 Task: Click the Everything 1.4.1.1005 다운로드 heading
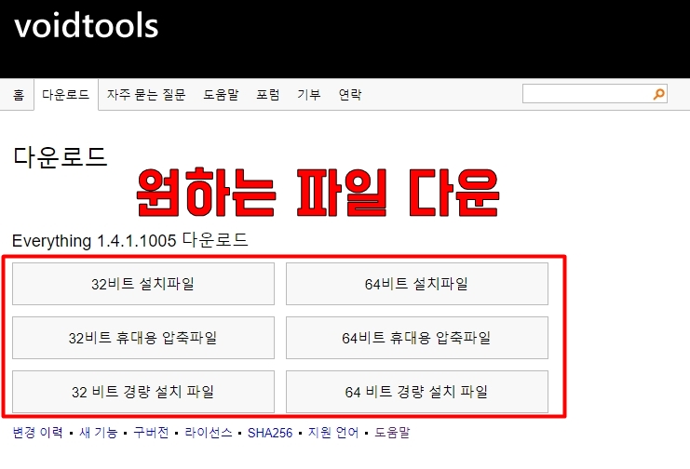[130, 241]
